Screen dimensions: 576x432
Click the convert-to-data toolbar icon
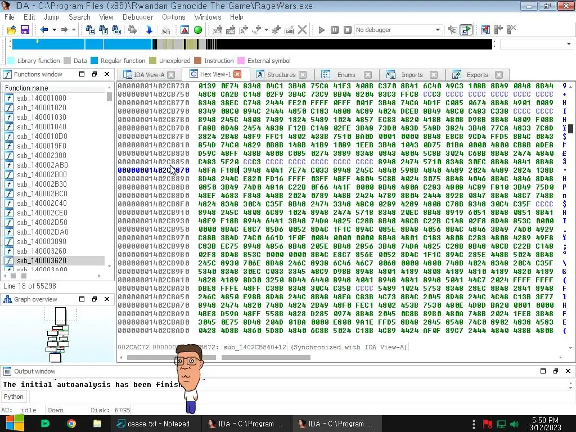pyautogui.click(x=230, y=30)
